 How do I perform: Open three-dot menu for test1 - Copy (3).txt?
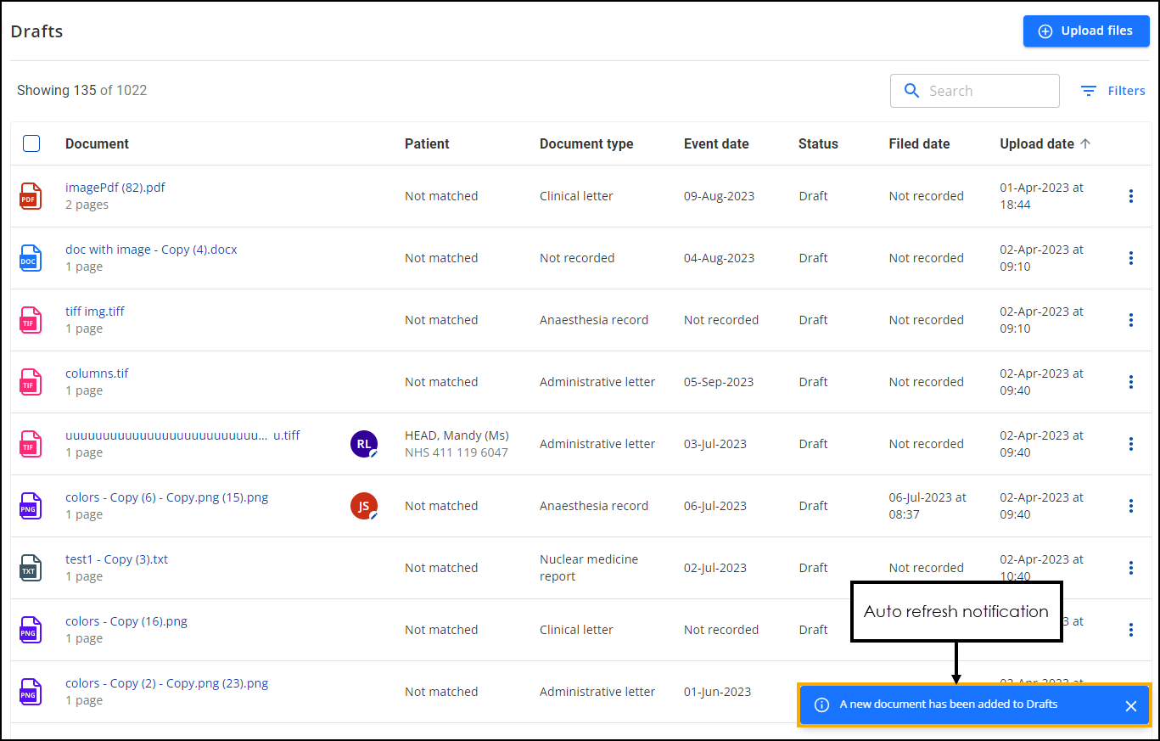(1130, 568)
